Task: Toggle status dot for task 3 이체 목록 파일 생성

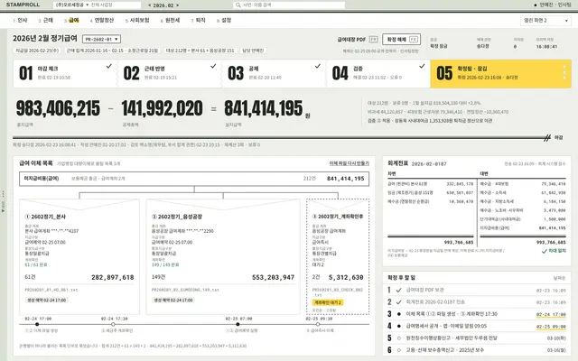Action: tap(398, 314)
